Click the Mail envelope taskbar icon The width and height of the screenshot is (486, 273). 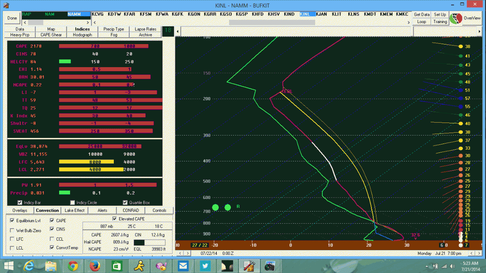183,266
